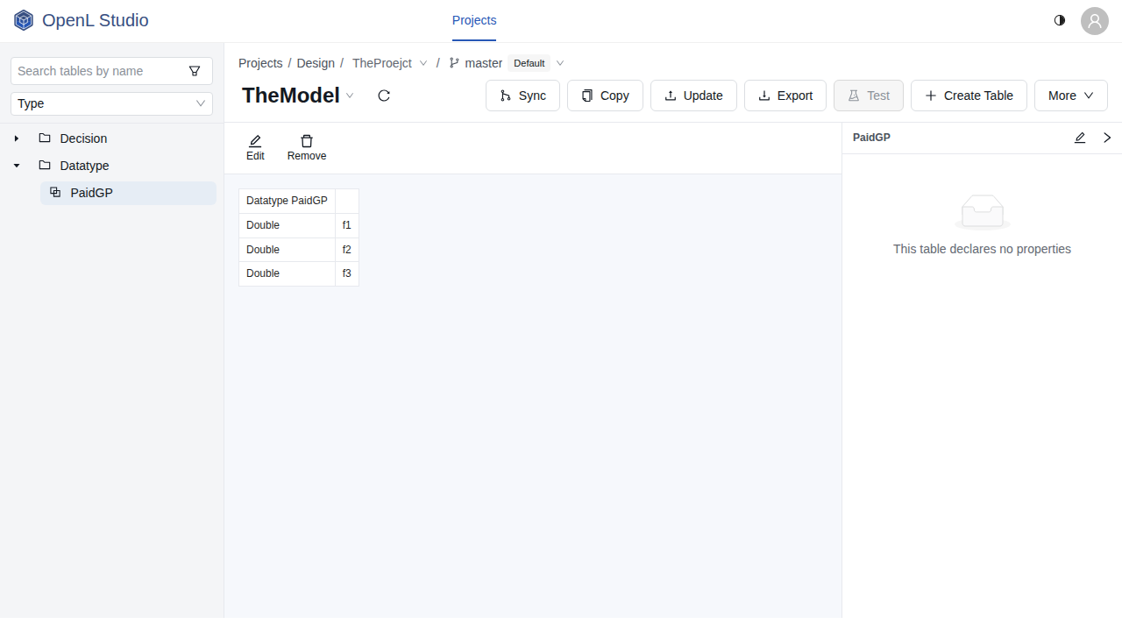Screen dimensions: 1122x631
Task: Open TheModel module dropdown chevron
Action: 350,96
